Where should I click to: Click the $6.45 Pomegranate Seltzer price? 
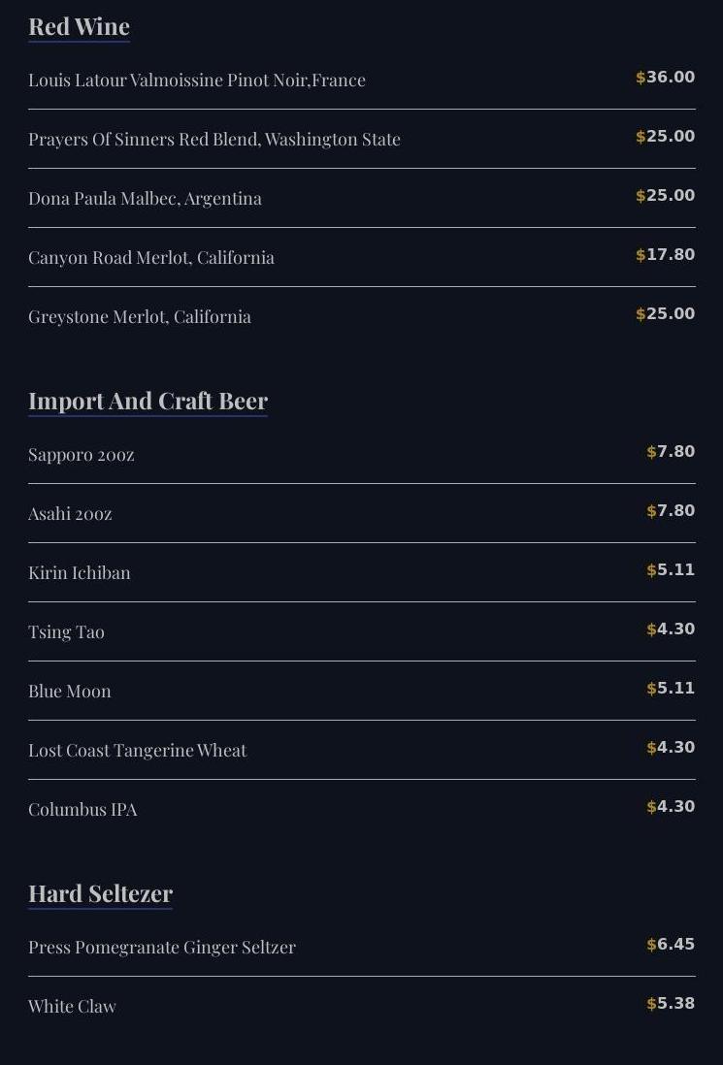coord(671,945)
